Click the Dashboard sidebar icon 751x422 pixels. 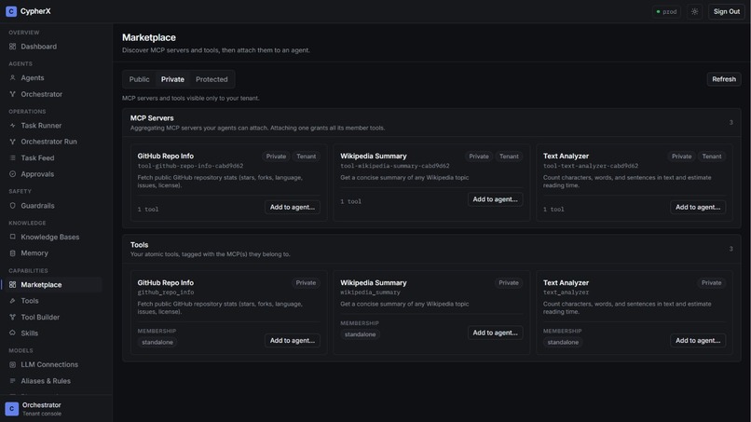pyautogui.click(x=12, y=47)
